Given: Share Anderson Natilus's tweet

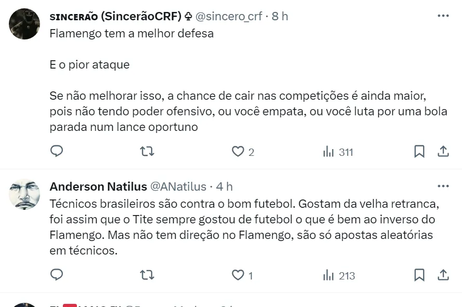Looking at the screenshot, I should [443, 275].
